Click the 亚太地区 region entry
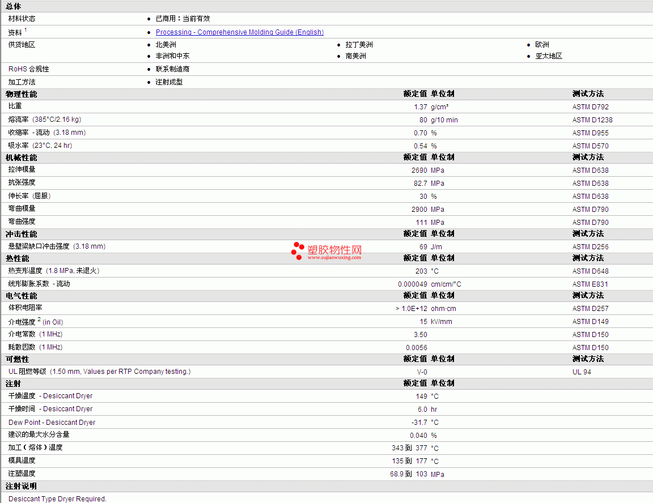This screenshot has width=653, height=503. coord(549,56)
